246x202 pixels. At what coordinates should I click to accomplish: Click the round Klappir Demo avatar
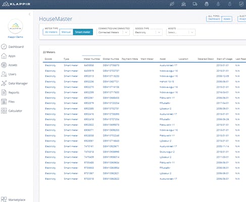[15, 26]
